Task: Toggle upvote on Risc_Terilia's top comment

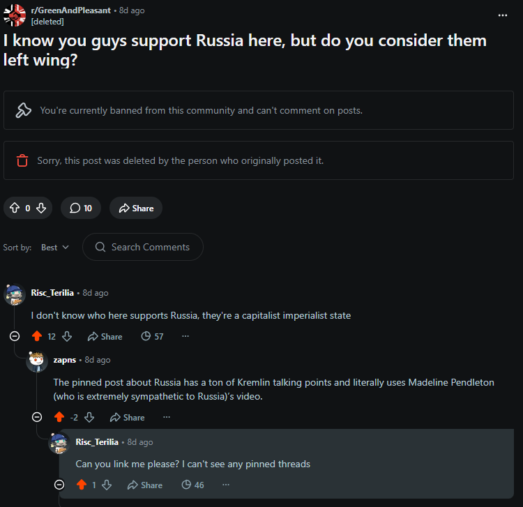Action: [37, 336]
